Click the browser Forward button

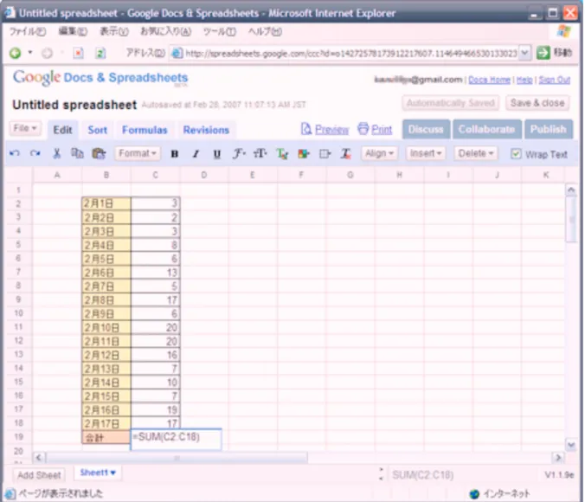click(47, 54)
